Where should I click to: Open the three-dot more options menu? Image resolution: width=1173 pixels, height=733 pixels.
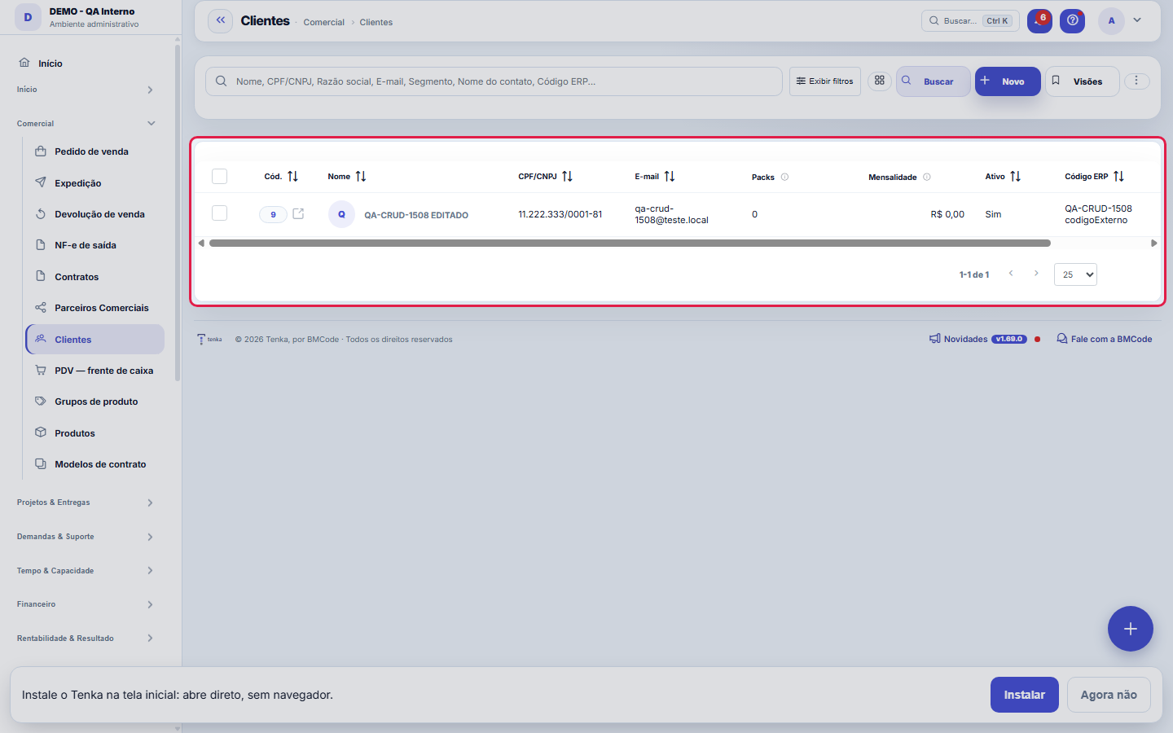pyautogui.click(x=1136, y=81)
